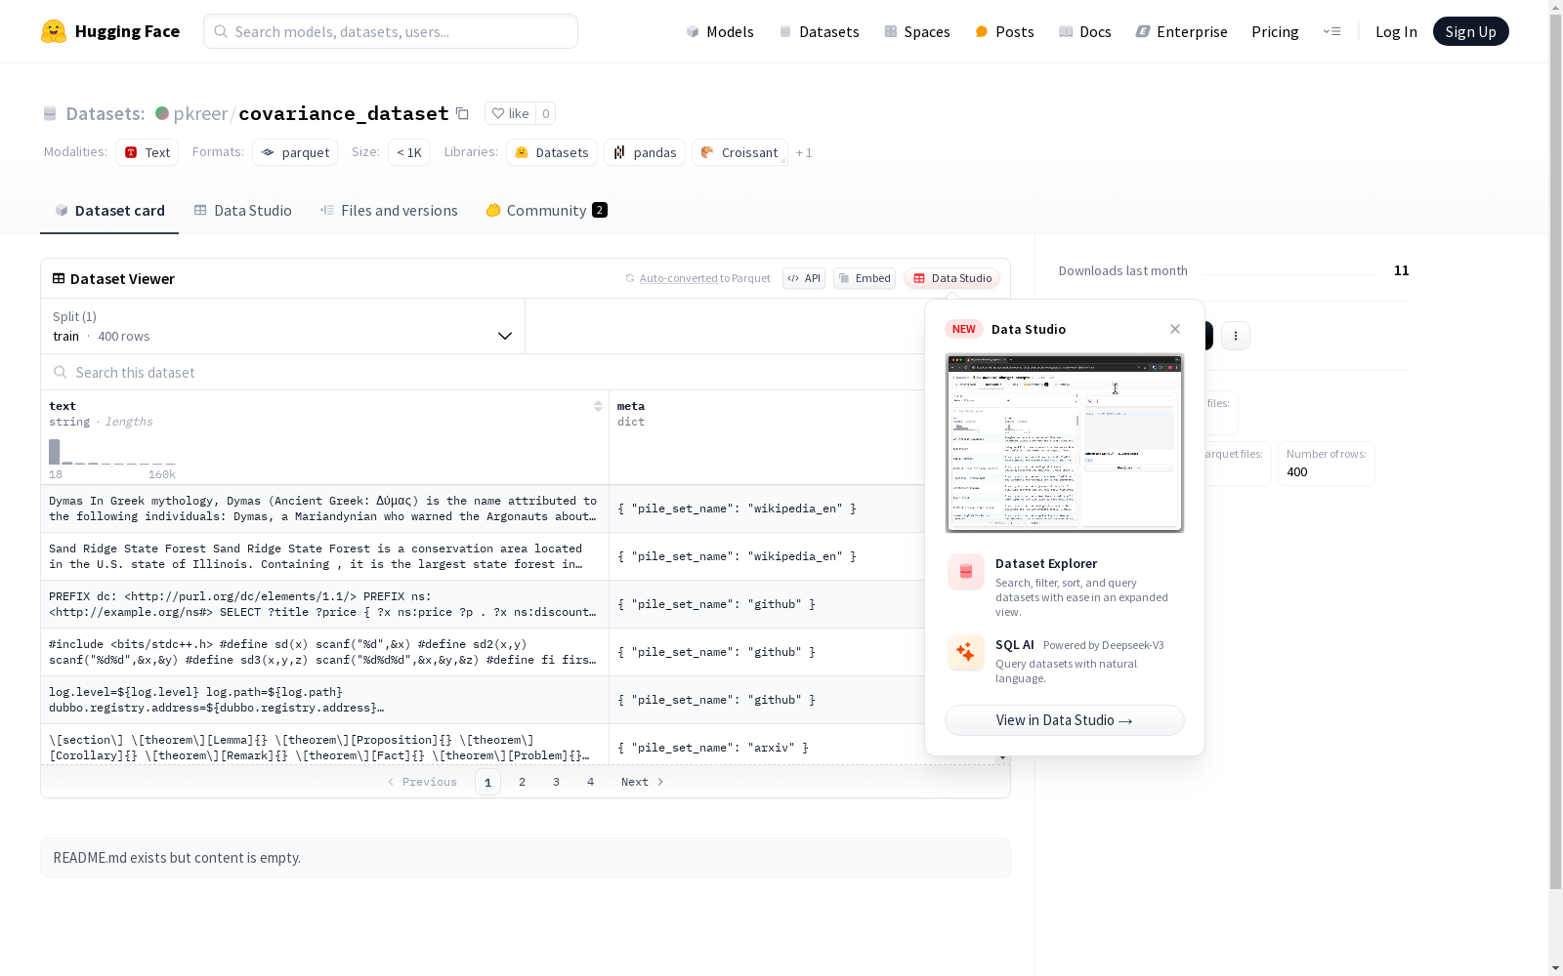Open the Datasets page
This screenshot has height=976, width=1563.
pyautogui.click(x=819, y=31)
